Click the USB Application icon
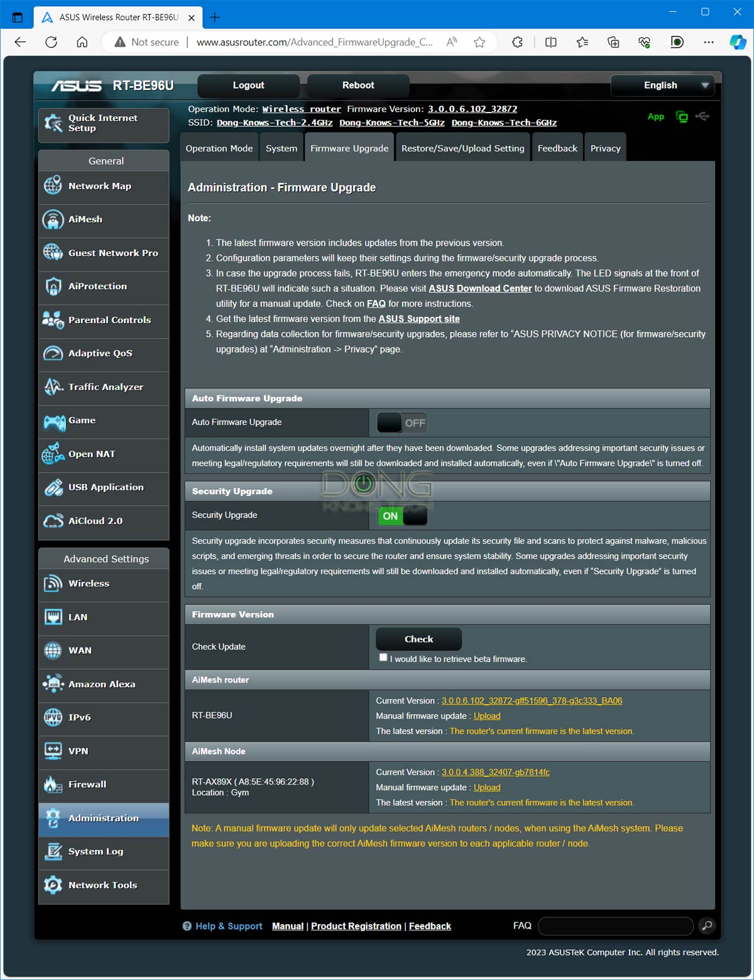Screen dimensions: 754x980 tap(53, 487)
